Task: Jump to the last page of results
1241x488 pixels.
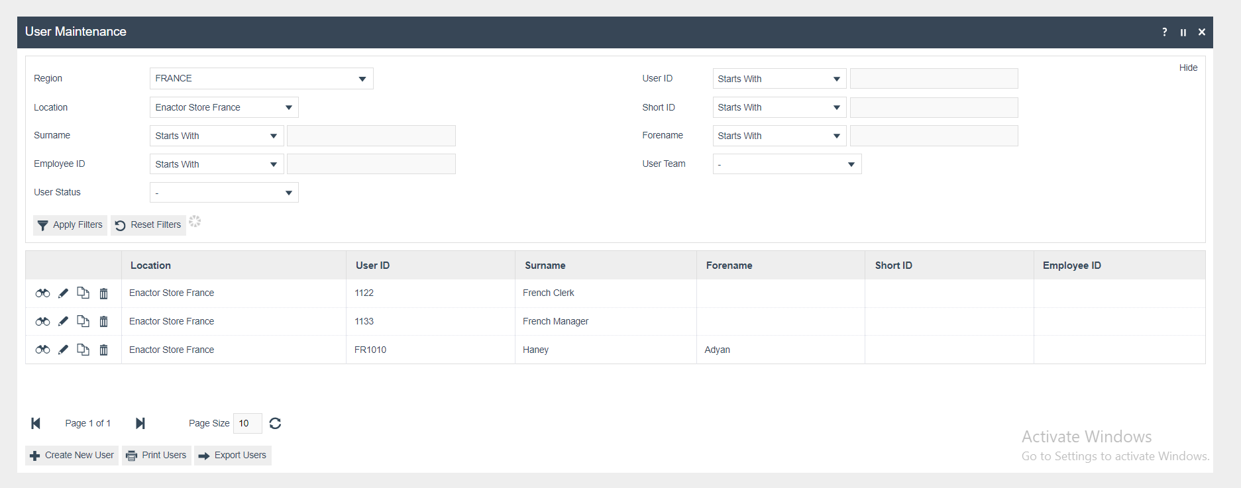Action: [x=140, y=423]
